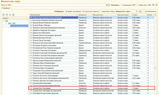Screen dimensions: 159x95
Task: Select row Поздышева Оксана Валентиновна (внешний)
Action: (x=92, y=71)
